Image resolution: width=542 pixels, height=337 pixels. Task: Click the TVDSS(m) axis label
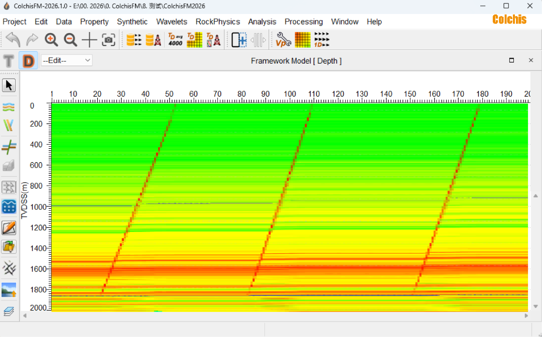coord(24,201)
